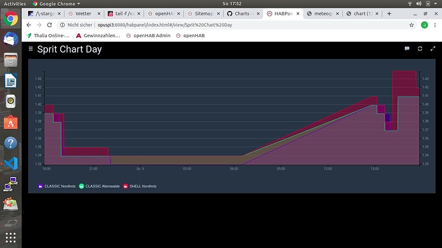Open the openHAB Admin bookmark
This screenshot has width=442, height=248.
[148, 35]
